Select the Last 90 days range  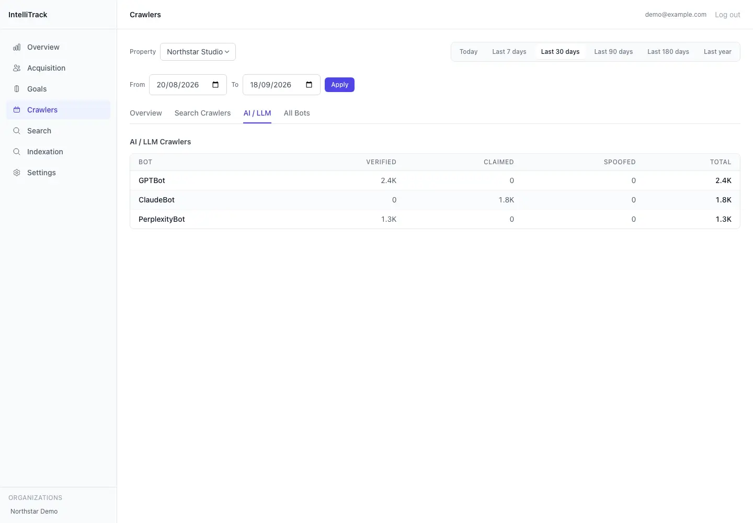(x=613, y=52)
